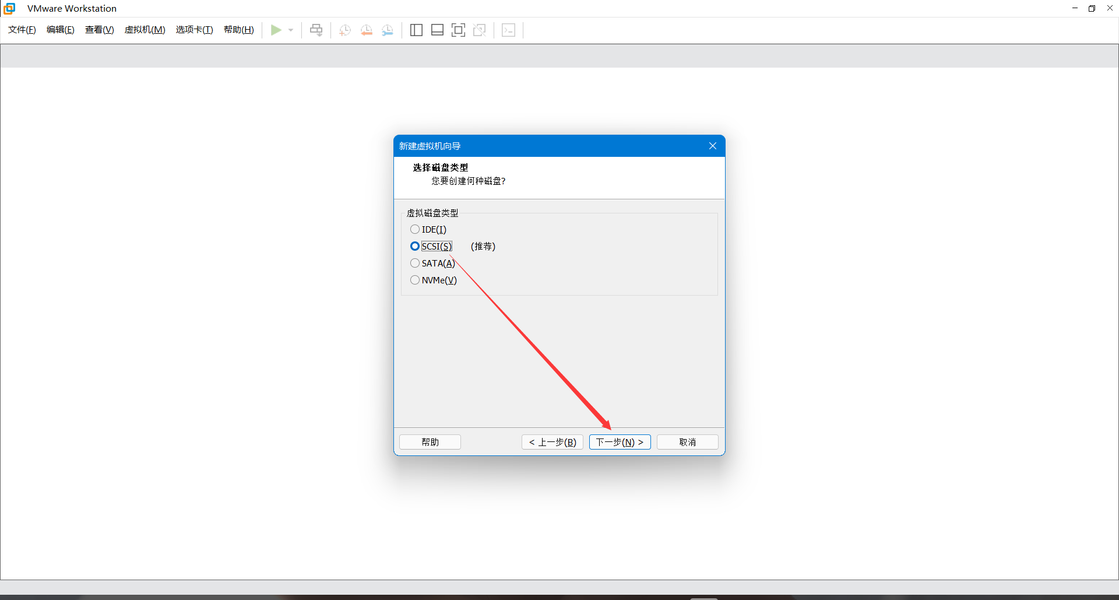Open the 虚拟机(M) menu
The width and height of the screenshot is (1119, 600).
click(145, 30)
